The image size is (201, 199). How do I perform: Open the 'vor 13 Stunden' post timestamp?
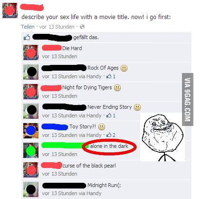57,27
